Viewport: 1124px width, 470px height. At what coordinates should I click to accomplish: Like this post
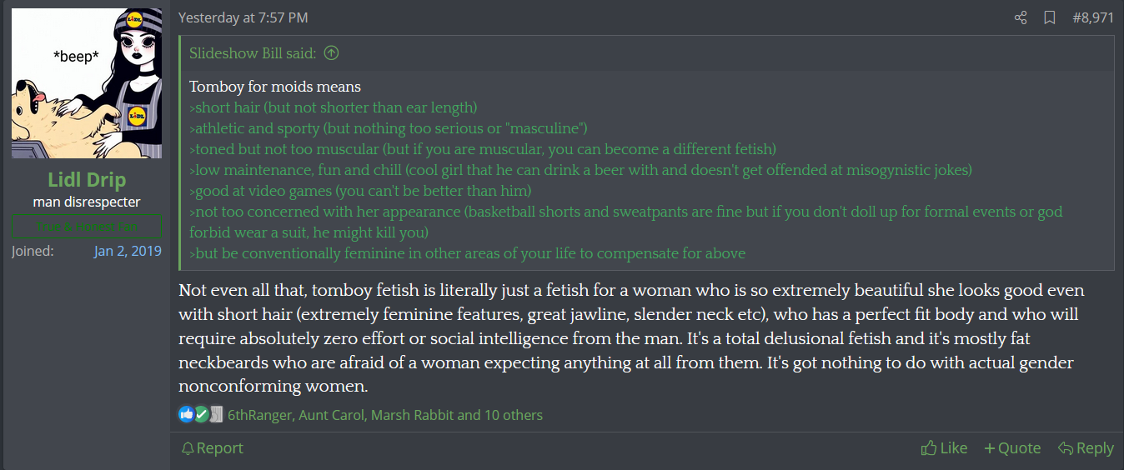click(x=944, y=448)
